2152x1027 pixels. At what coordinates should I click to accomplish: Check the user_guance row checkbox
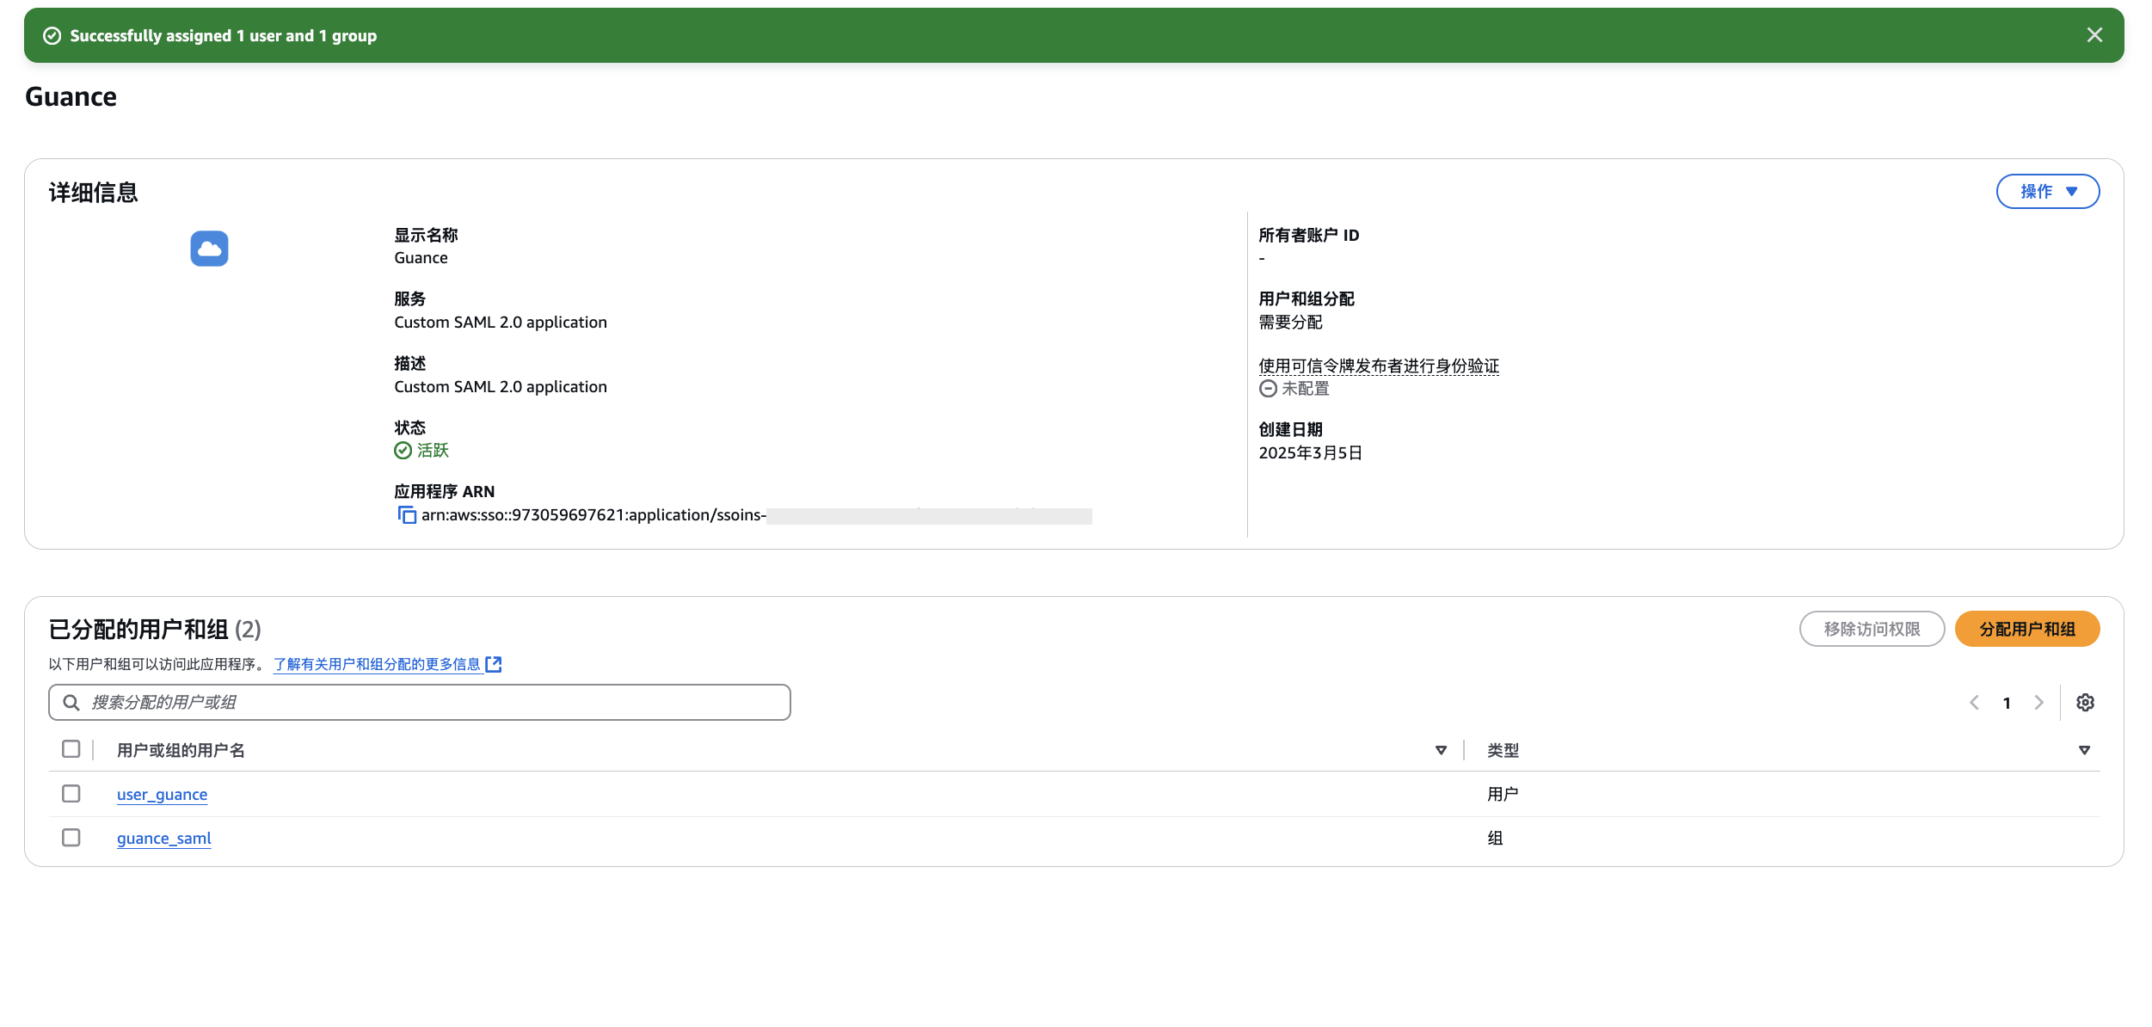[x=71, y=793]
